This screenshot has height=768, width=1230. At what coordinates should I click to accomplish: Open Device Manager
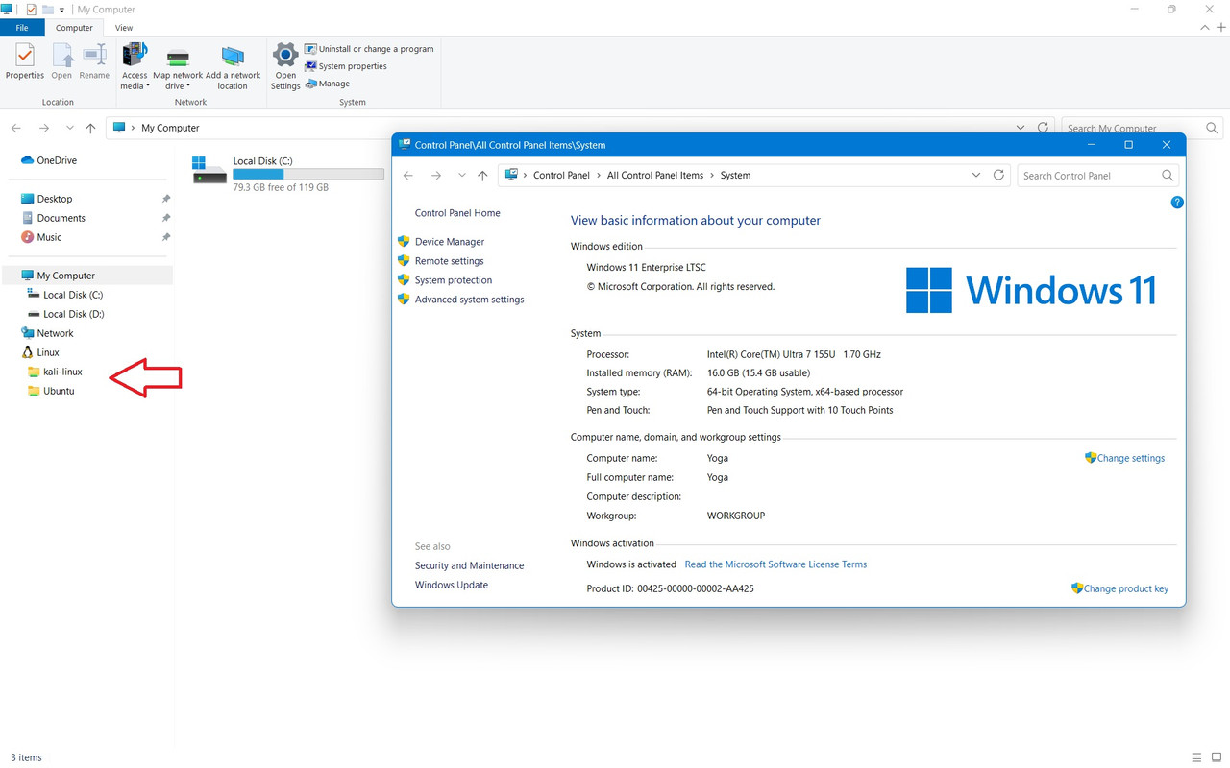(450, 242)
